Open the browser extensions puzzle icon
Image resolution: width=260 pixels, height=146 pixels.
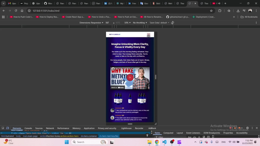click(x=220, y=11)
